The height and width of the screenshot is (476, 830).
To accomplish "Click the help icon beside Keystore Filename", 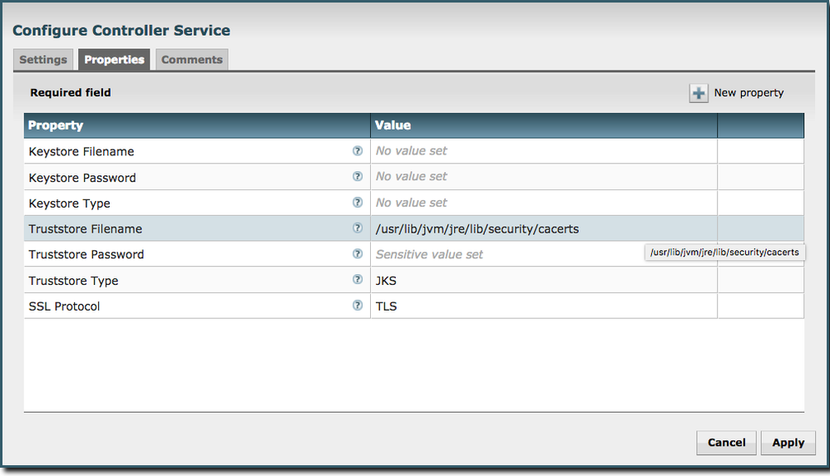I will pyautogui.click(x=358, y=151).
